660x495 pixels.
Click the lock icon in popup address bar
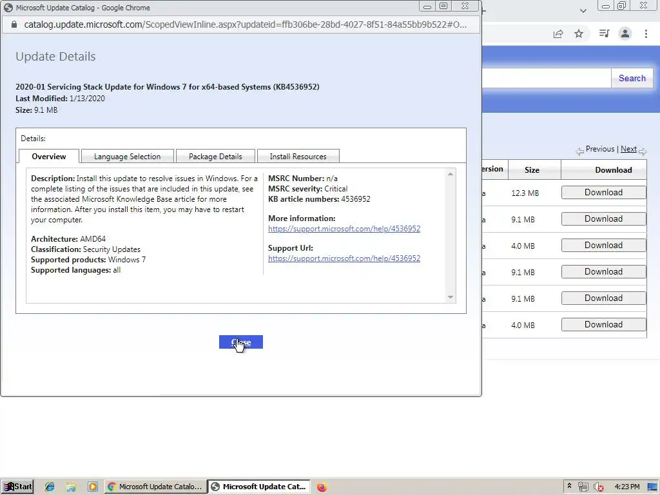[14, 24]
